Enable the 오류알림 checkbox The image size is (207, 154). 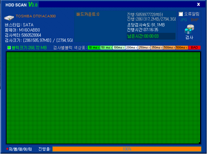[x=181, y=14]
